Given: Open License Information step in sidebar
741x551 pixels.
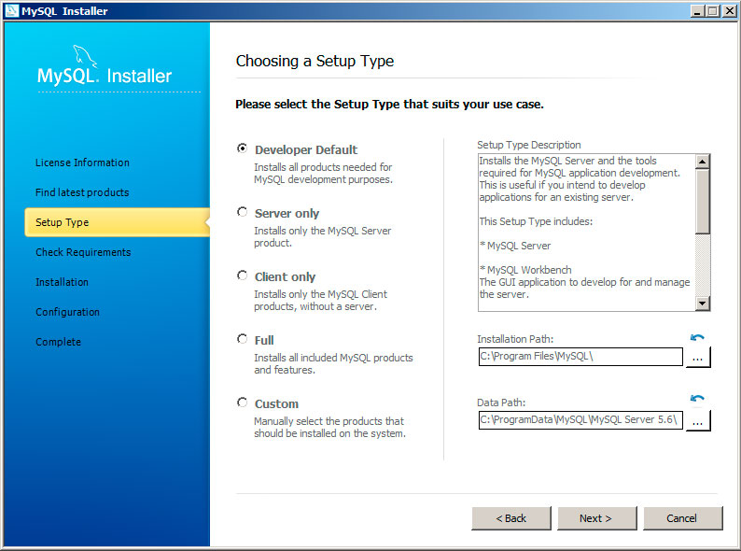Looking at the screenshot, I should point(82,162).
